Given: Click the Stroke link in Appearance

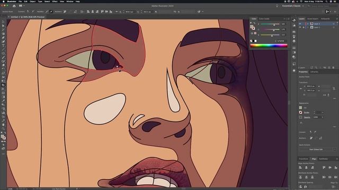Looking at the screenshot, I should click(x=307, y=112).
